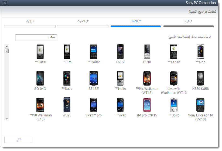Choose the K850 K858 phone icon
The image size is (222, 151).
(x=200, y=78)
